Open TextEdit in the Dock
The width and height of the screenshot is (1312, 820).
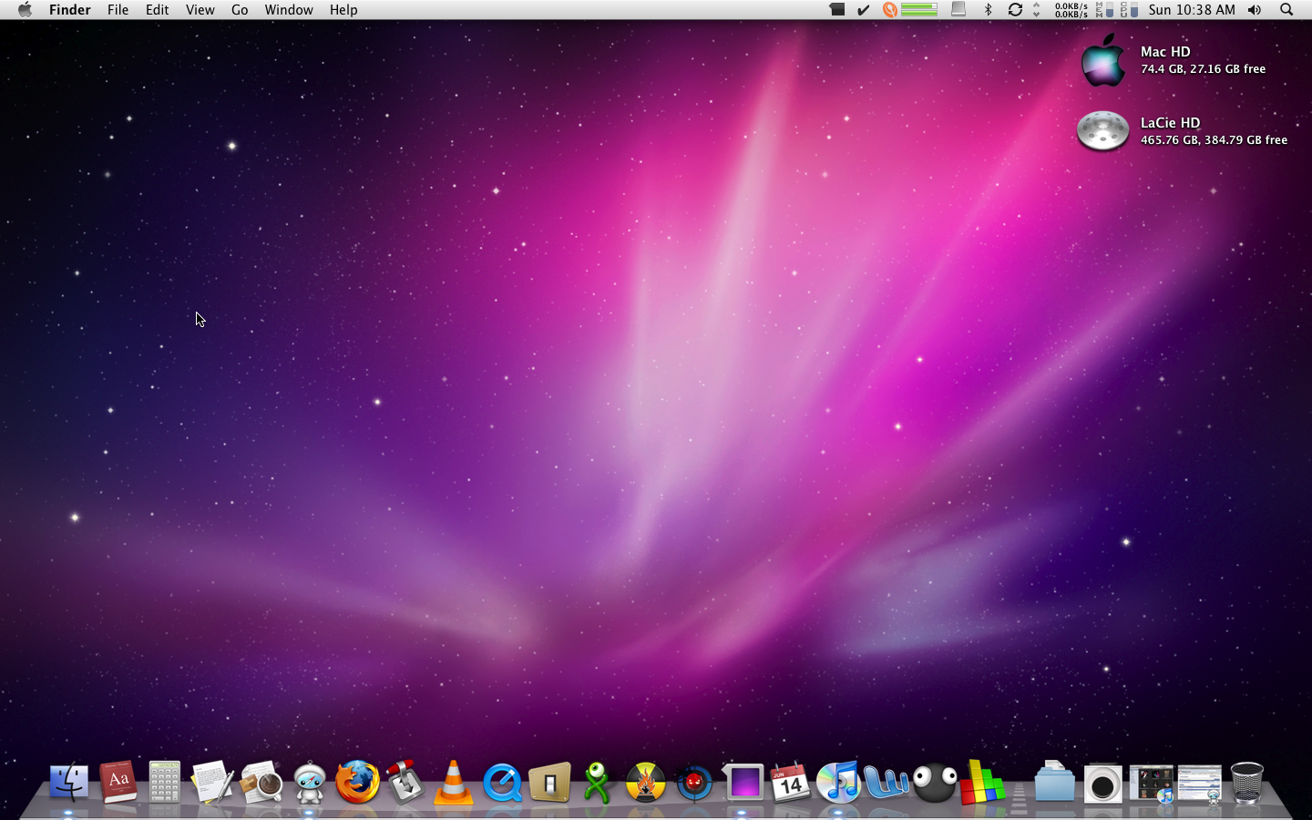pos(212,783)
